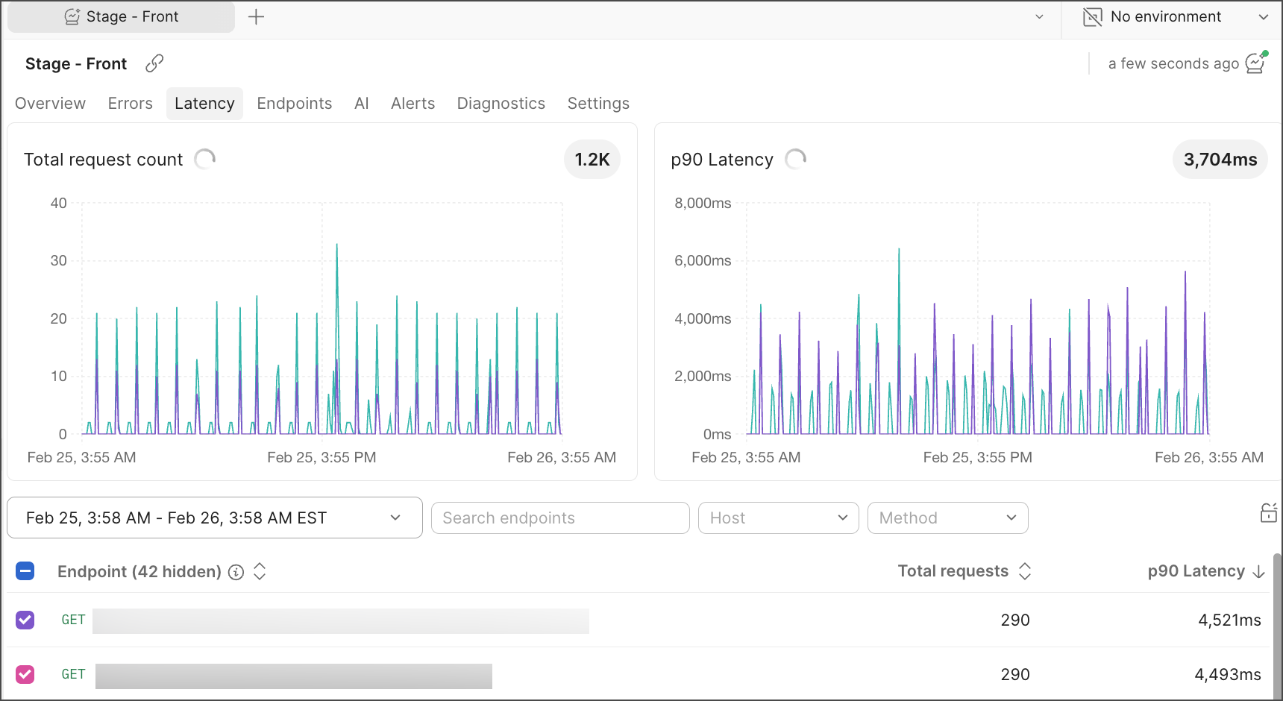Image resolution: width=1283 pixels, height=701 pixels.
Task: Uncheck the purple first GET endpoint checkbox
Action: tap(25, 620)
